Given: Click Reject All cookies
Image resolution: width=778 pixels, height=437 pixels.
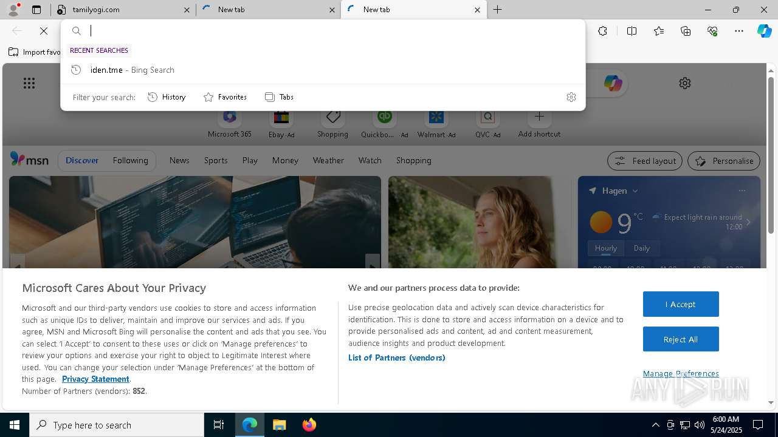Looking at the screenshot, I should tap(681, 339).
